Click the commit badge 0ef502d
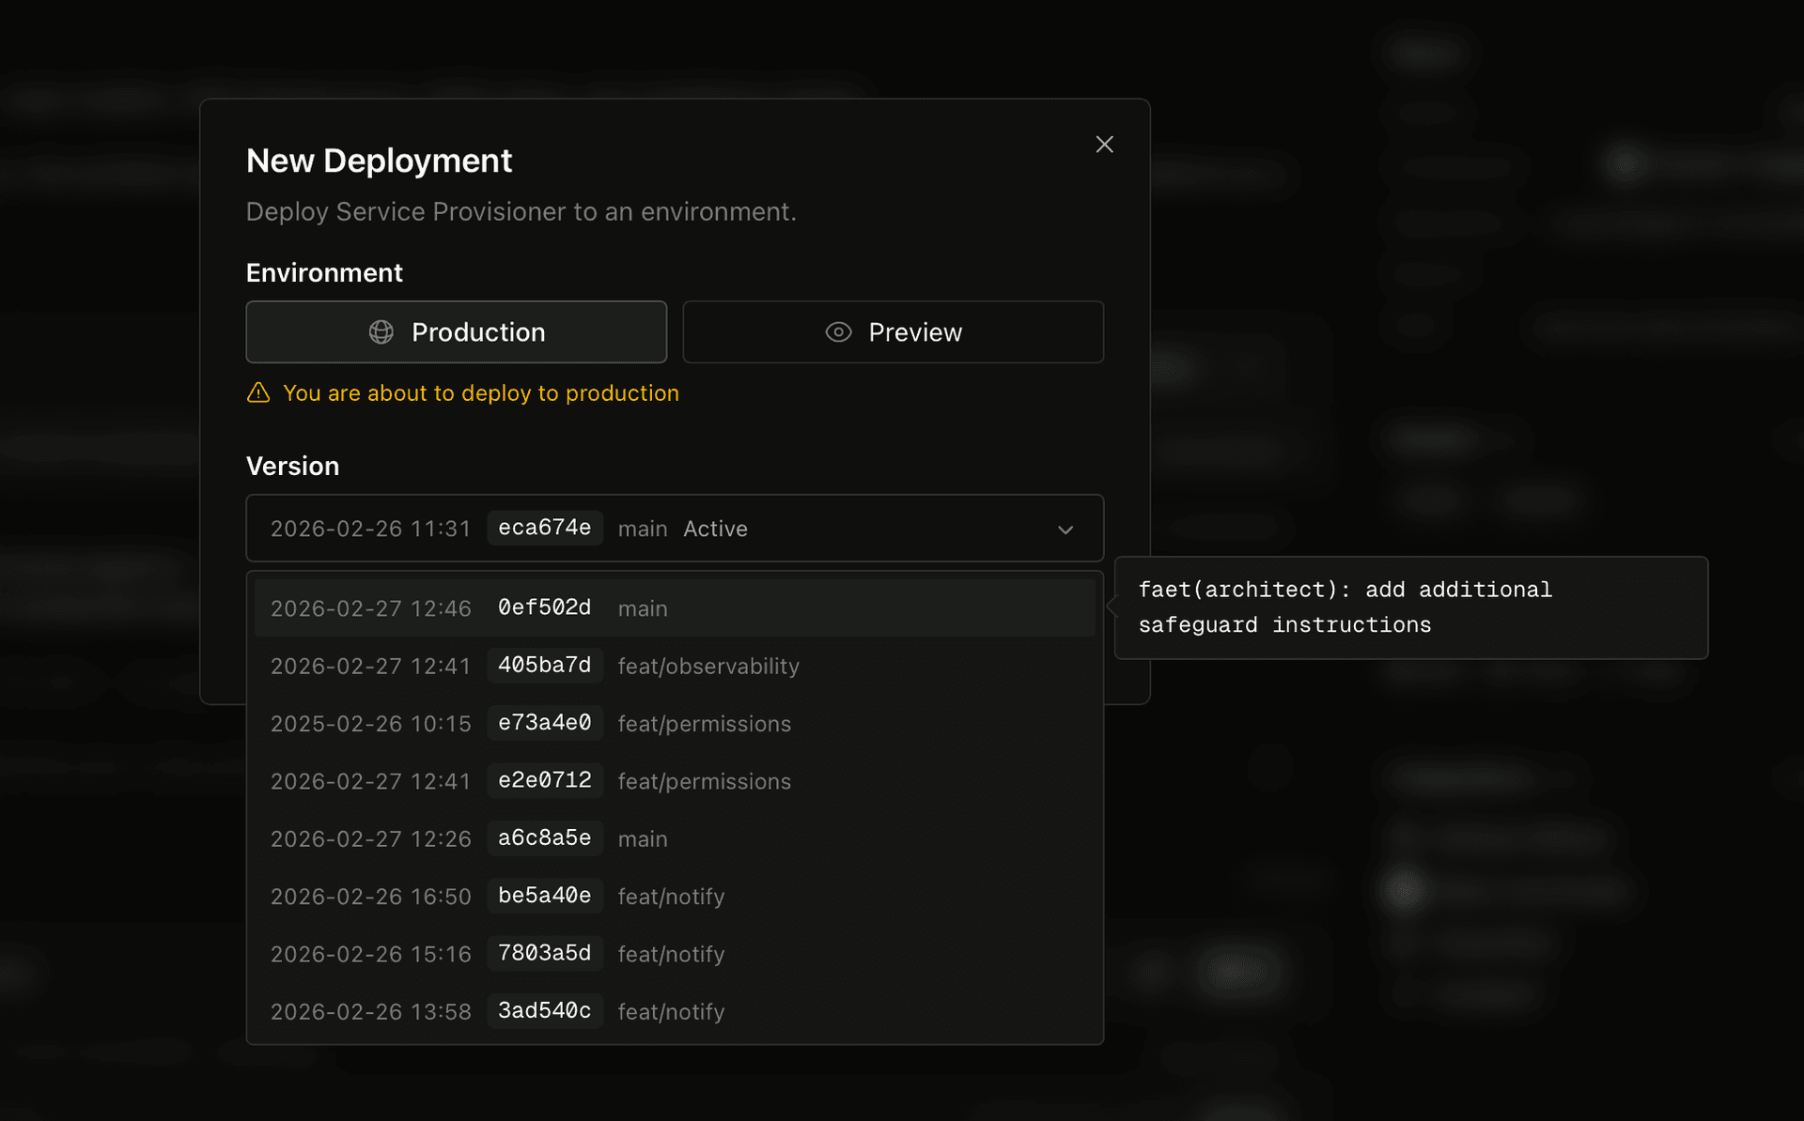The image size is (1804, 1121). coord(544,607)
